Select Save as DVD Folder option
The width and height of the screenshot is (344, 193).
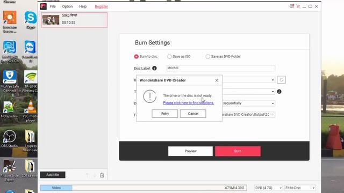point(207,56)
